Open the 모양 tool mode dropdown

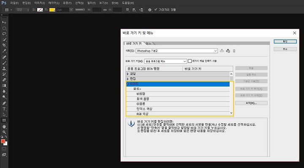22,10
